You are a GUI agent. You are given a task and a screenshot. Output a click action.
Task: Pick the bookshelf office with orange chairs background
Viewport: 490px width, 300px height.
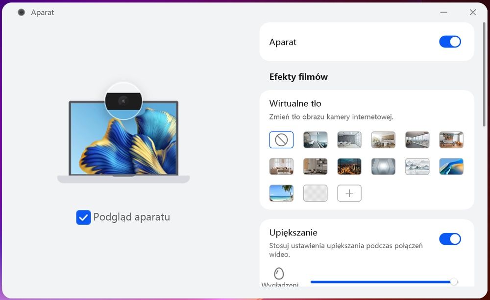pyautogui.click(x=451, y=140)
